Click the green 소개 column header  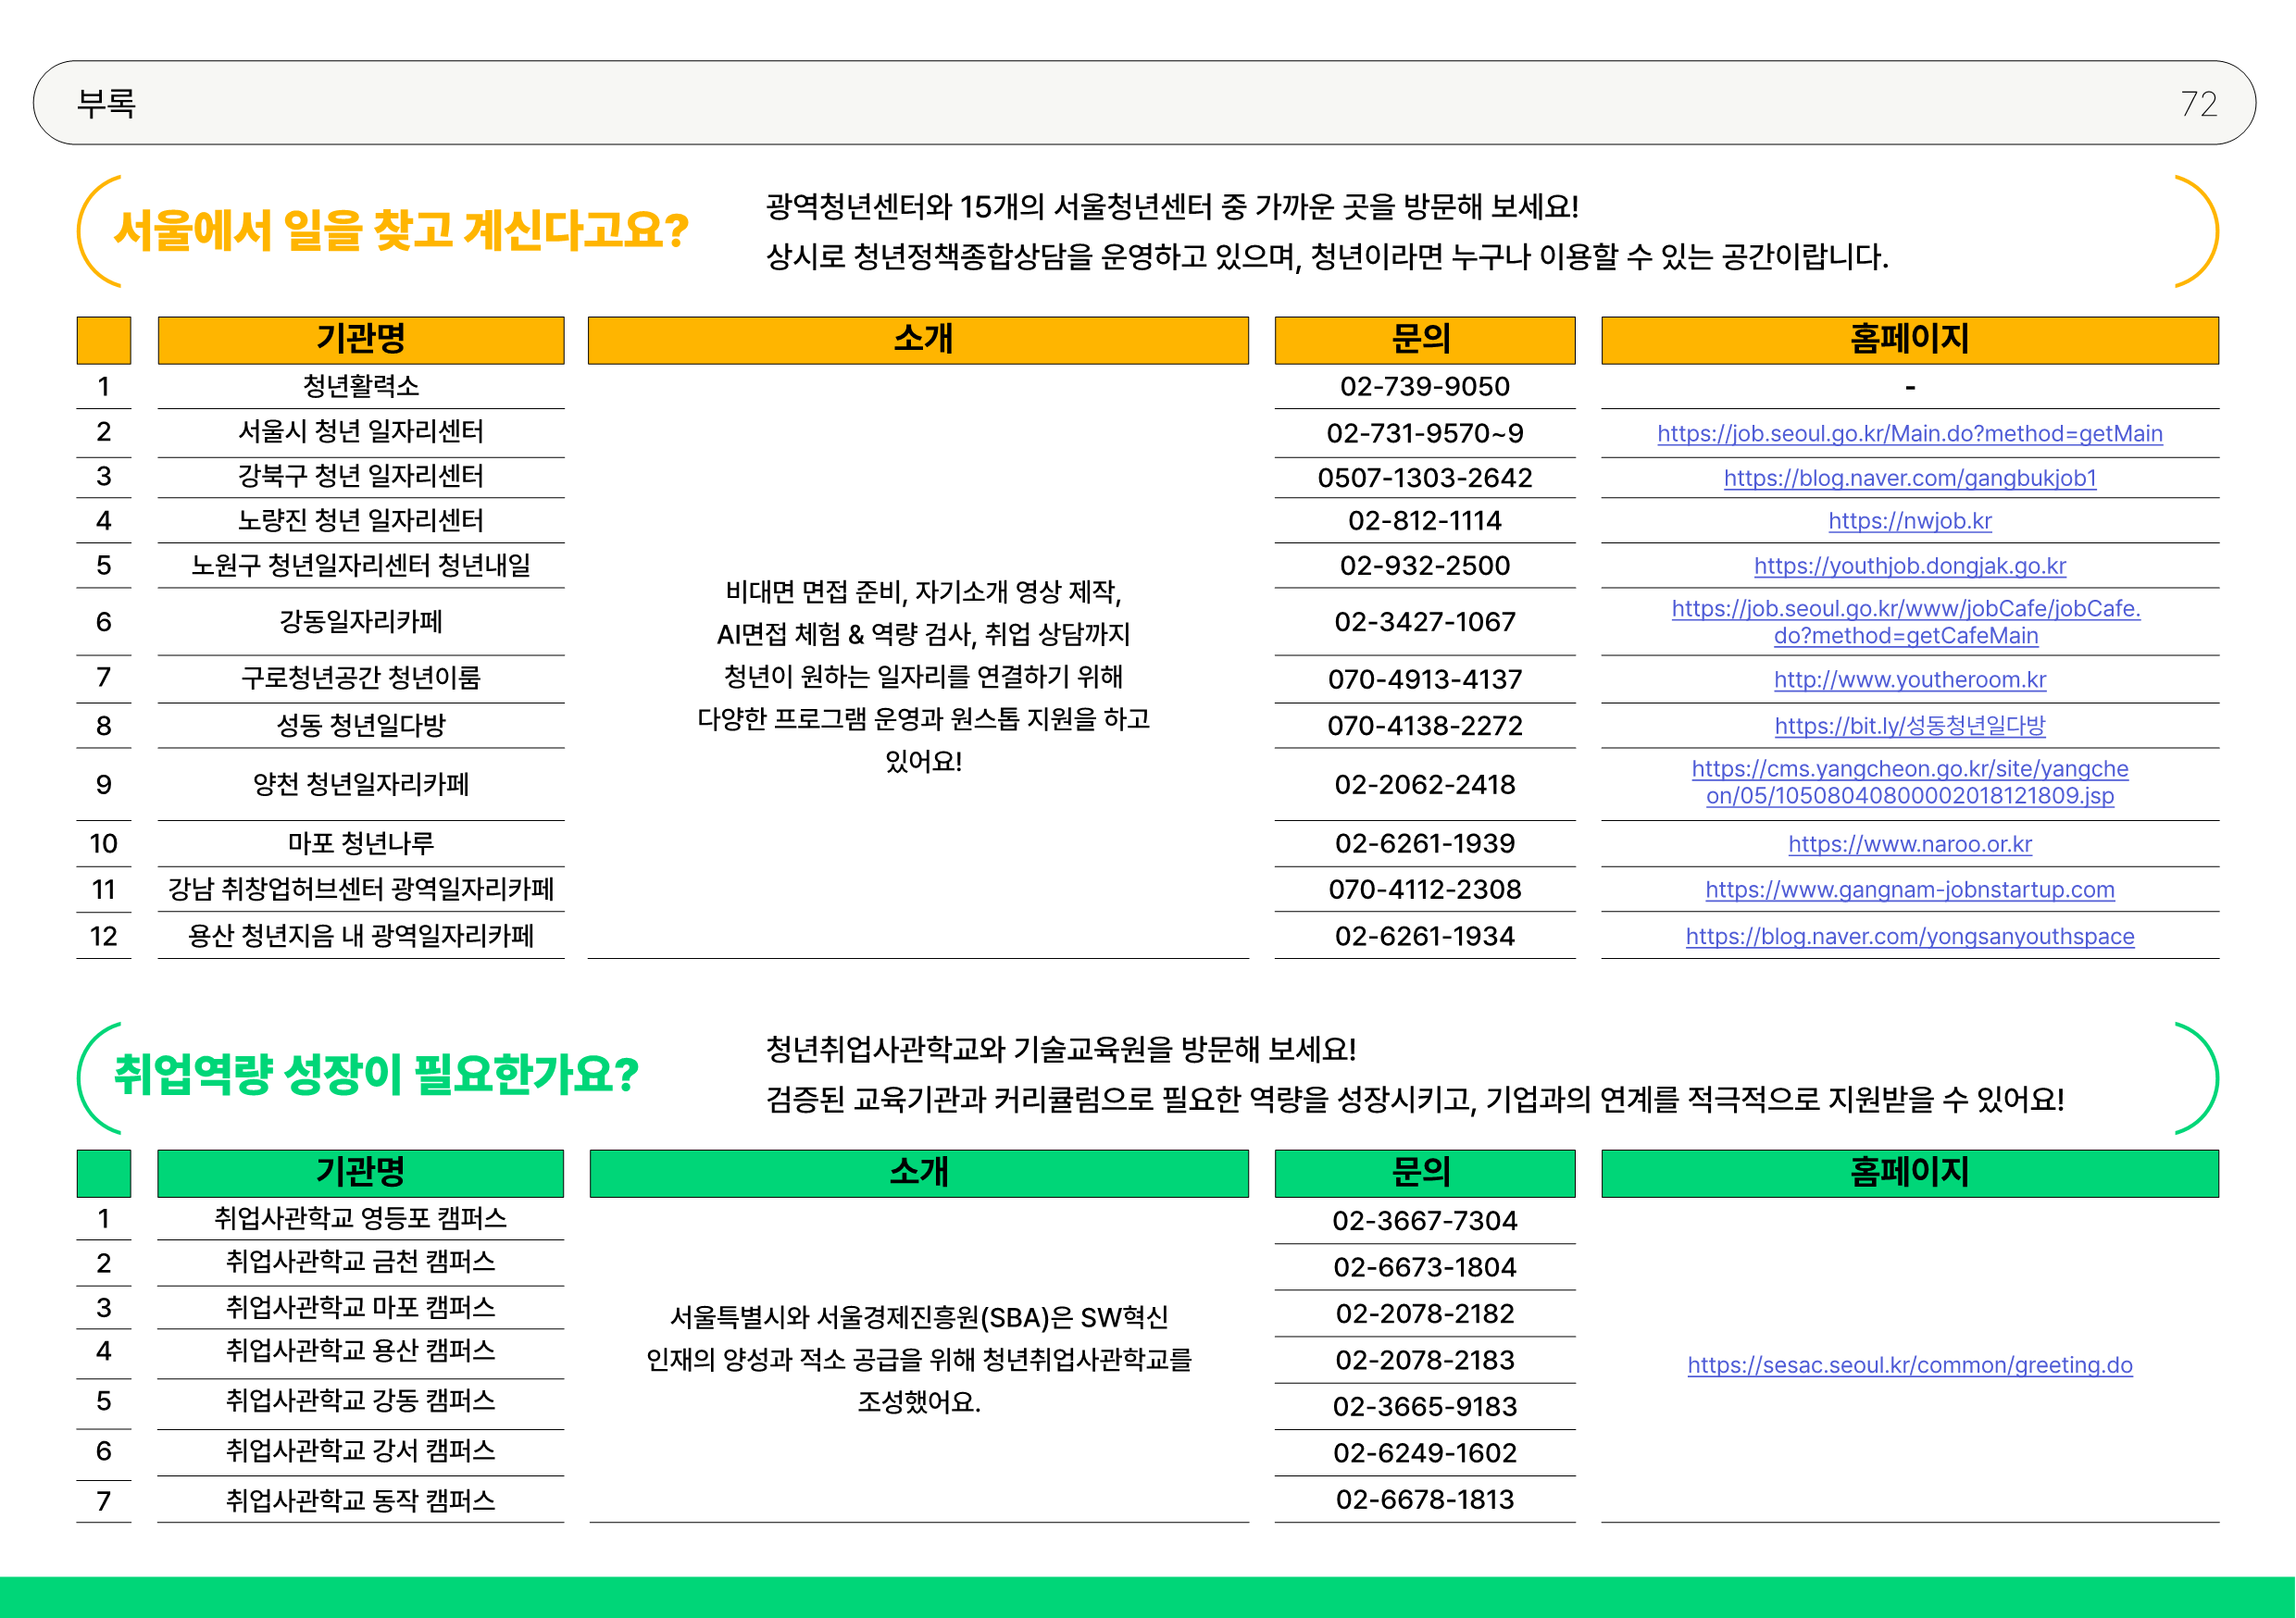tap(918, 1173)
